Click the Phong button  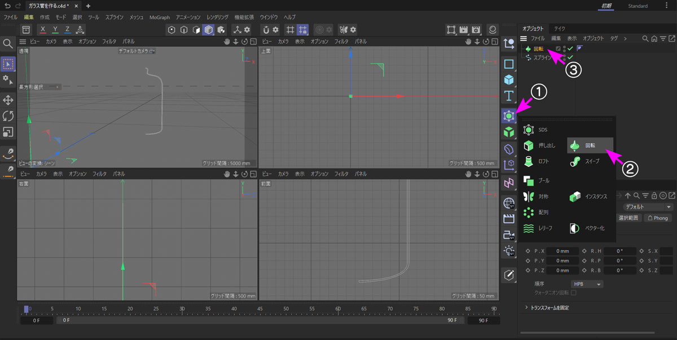click(x=657, y=218)
